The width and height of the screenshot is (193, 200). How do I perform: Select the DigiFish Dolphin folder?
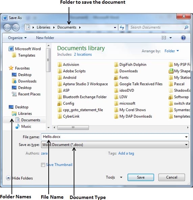130,64
